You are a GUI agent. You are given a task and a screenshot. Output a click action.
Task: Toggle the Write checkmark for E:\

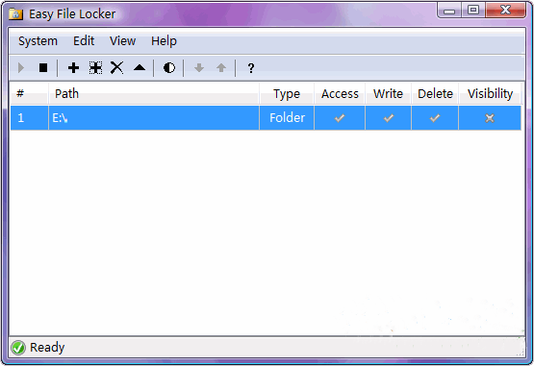pos(389,118)
